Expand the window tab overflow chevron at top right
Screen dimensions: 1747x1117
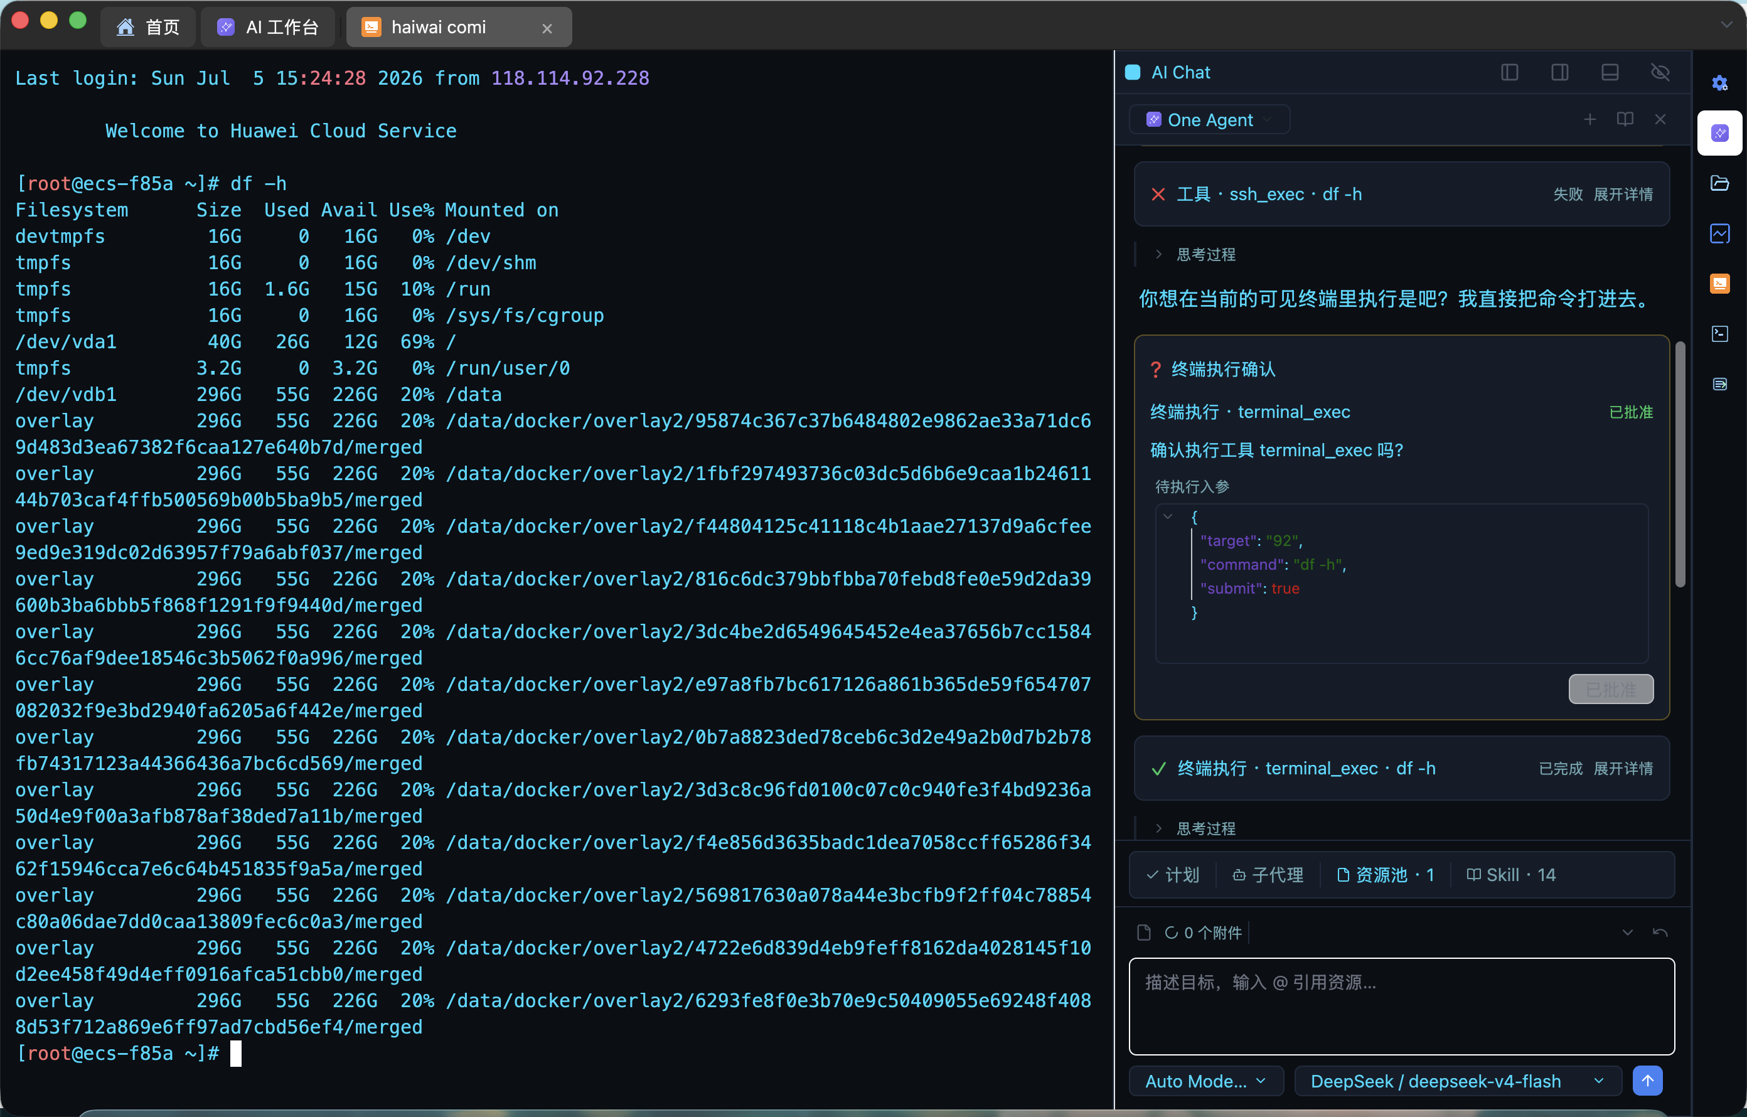[x=1726, y=24]
